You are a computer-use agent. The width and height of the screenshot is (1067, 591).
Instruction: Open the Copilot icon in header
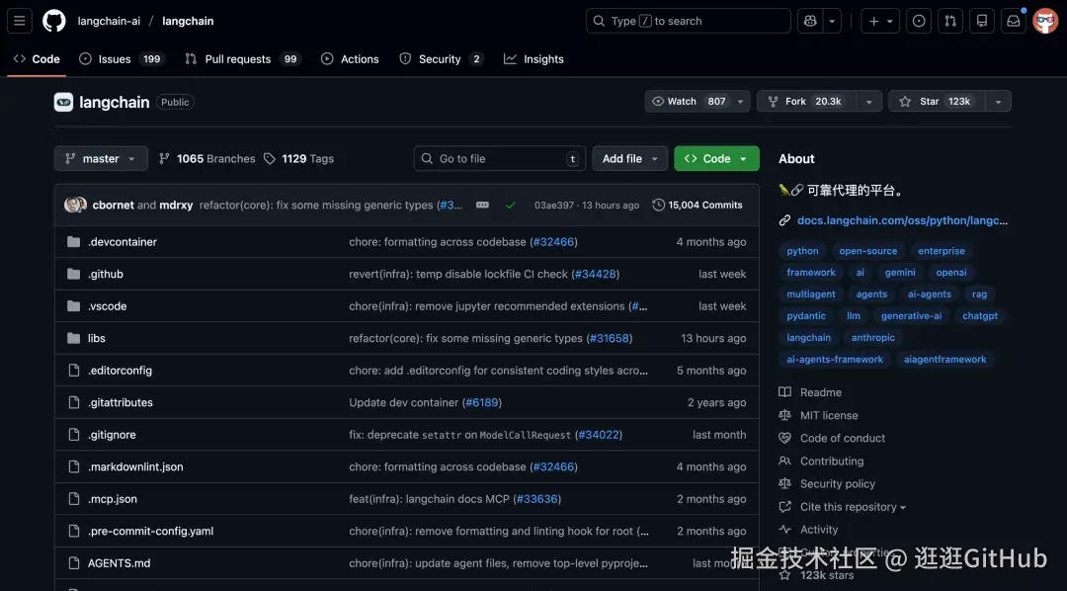pyautogui.click(x=811, y=21)
